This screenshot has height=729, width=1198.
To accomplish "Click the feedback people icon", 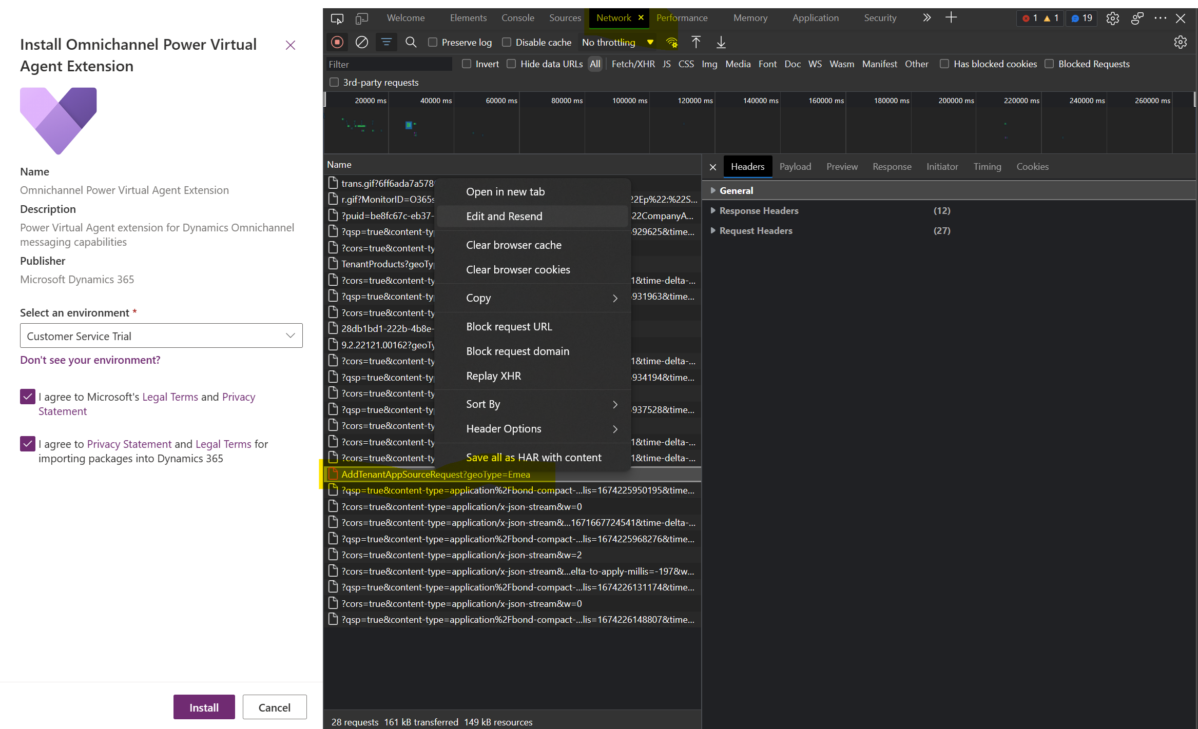I will 1137,18.
